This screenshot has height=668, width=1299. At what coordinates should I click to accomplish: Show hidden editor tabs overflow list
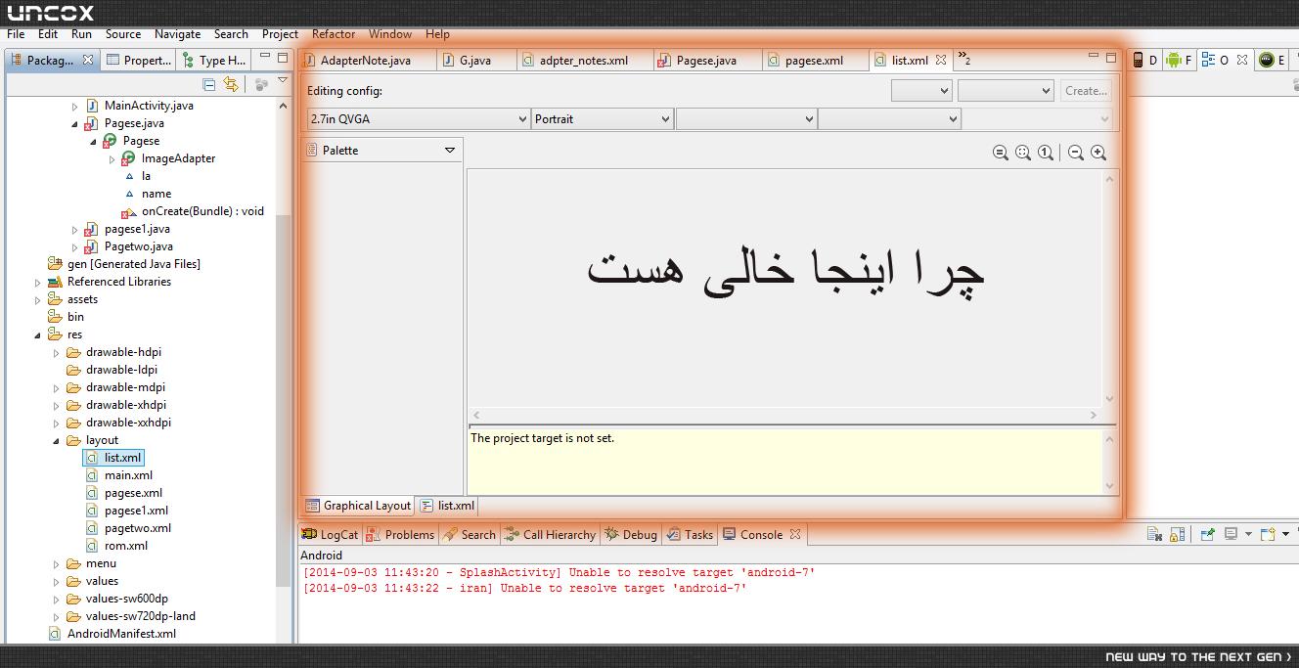tap(964, 59)
